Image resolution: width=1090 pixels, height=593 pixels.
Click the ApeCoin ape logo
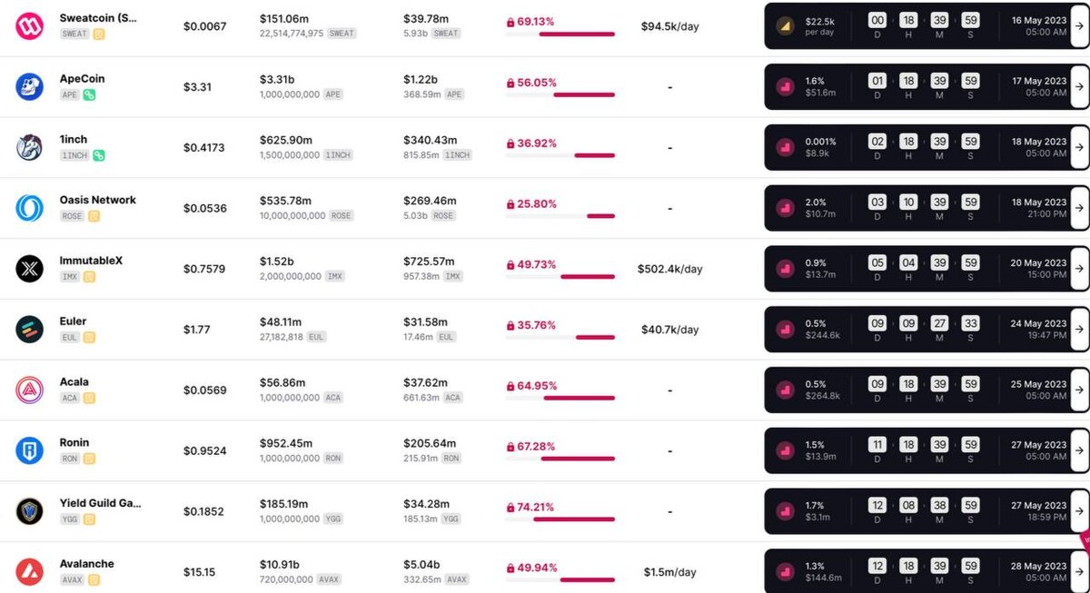click(30, 86)
